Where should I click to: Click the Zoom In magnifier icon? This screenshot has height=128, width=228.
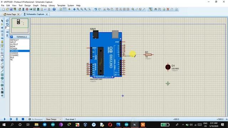pyautogui.click(x=78, y=9)
